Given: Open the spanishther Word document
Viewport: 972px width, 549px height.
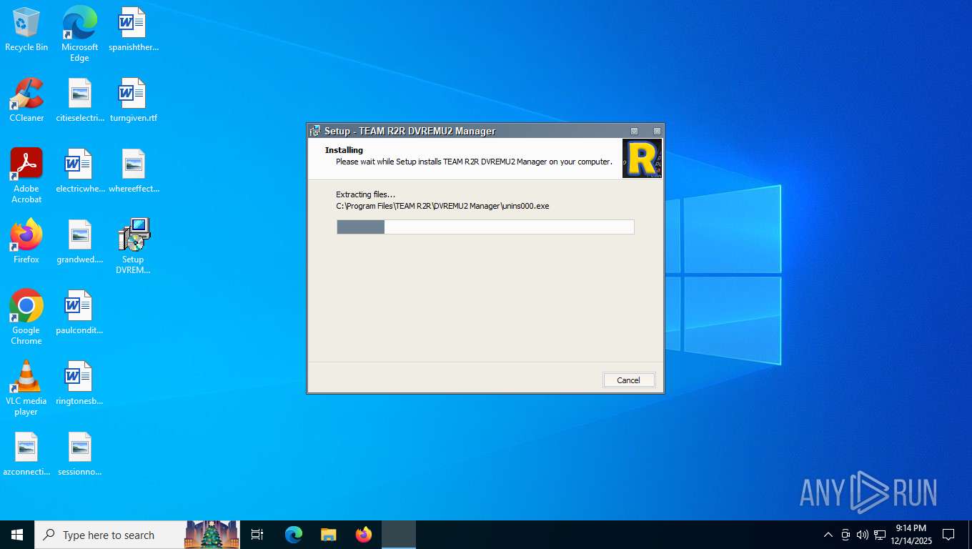Looking at the screenshot, I should pos(133,29).
